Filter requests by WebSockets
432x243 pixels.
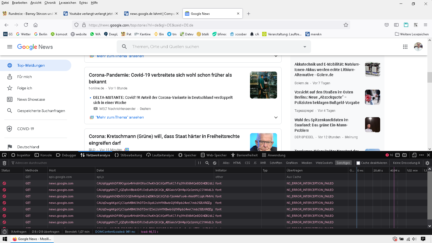tap(324, 163)
